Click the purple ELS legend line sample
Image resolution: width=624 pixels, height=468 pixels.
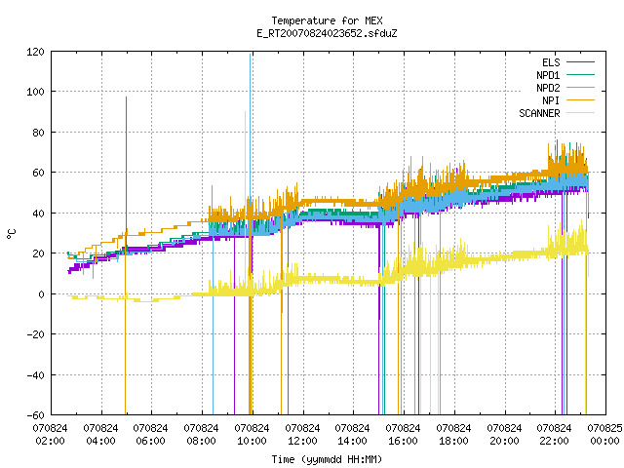[580, 62]
